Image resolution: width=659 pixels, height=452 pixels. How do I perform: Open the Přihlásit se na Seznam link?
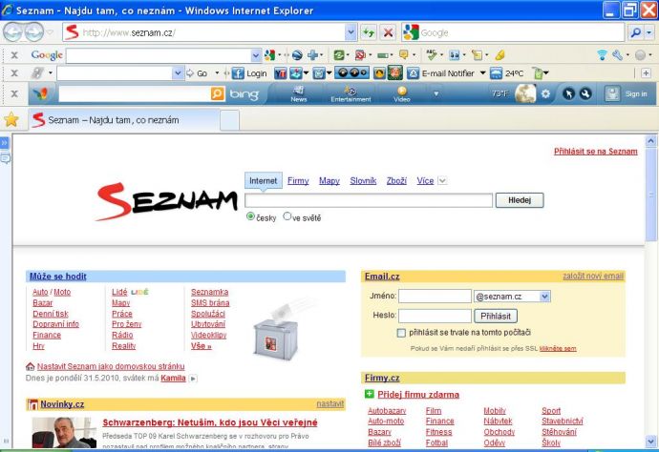(x=596, y=152)
